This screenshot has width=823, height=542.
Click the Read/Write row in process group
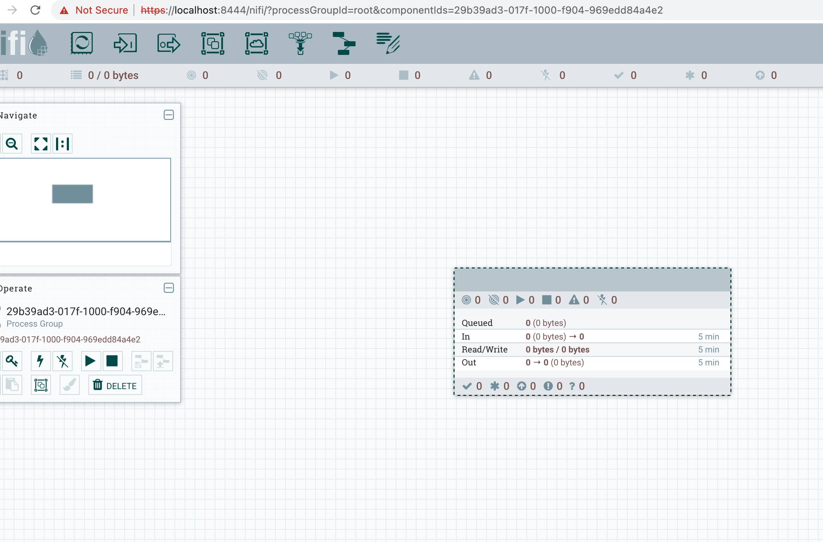592,350
